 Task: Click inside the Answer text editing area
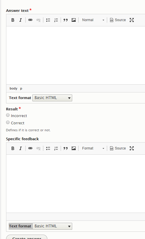pos(76,55)
